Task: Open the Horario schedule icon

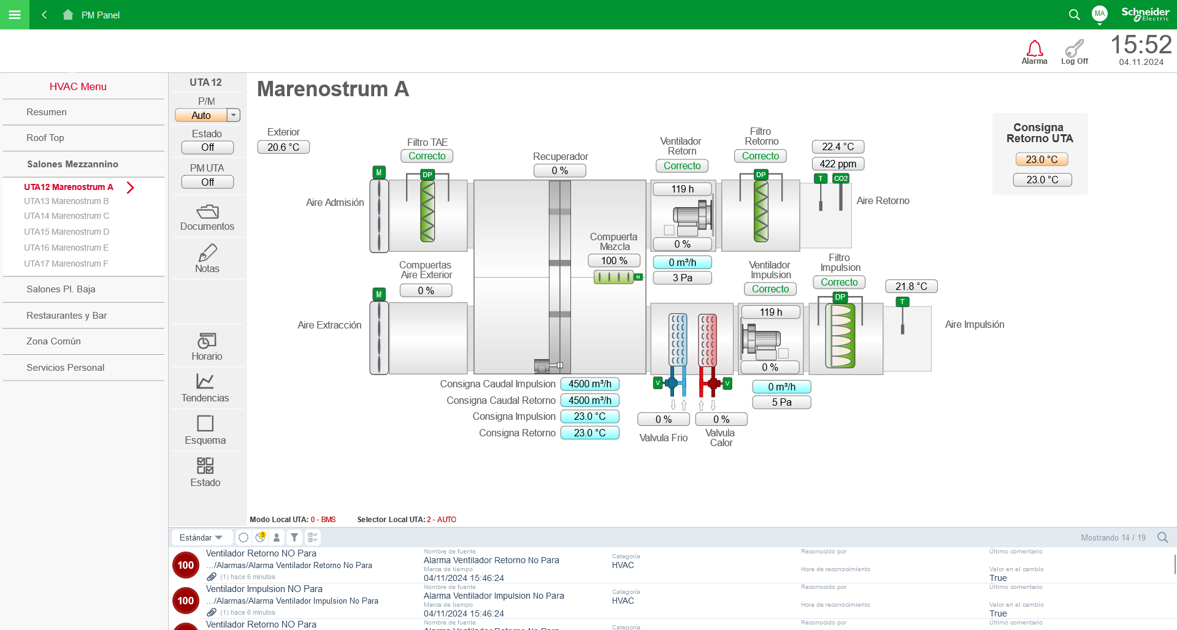Action: coord(207,341)
